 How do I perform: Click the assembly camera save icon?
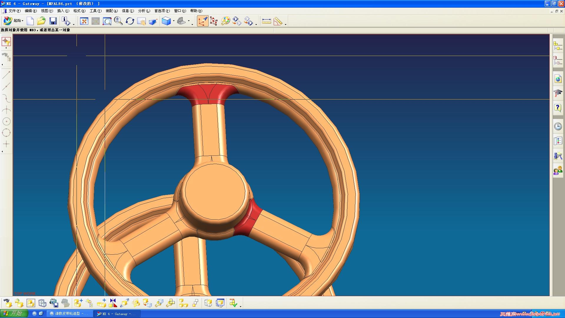54,303
